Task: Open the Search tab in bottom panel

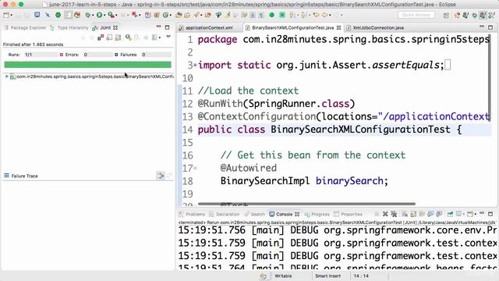Action: (x=254, y=215)
